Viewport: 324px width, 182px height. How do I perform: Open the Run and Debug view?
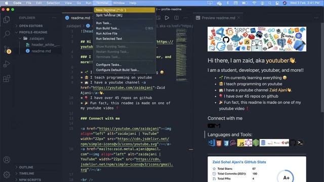pyautogui.click(x=7, y=64)
